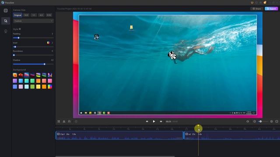
Task: Click the Style help info icon
Action: (20, 29)
